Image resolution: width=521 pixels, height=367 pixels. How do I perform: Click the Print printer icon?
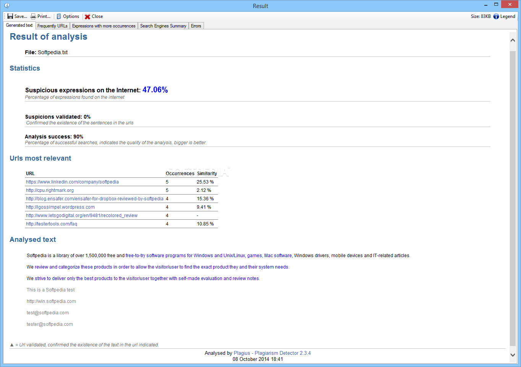(x=33, y=16)
